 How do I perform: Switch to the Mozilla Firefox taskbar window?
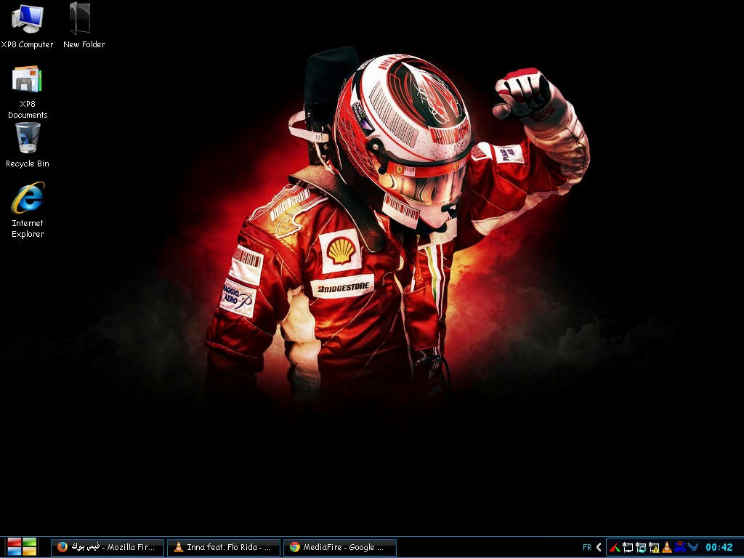[x=108, y=547]
